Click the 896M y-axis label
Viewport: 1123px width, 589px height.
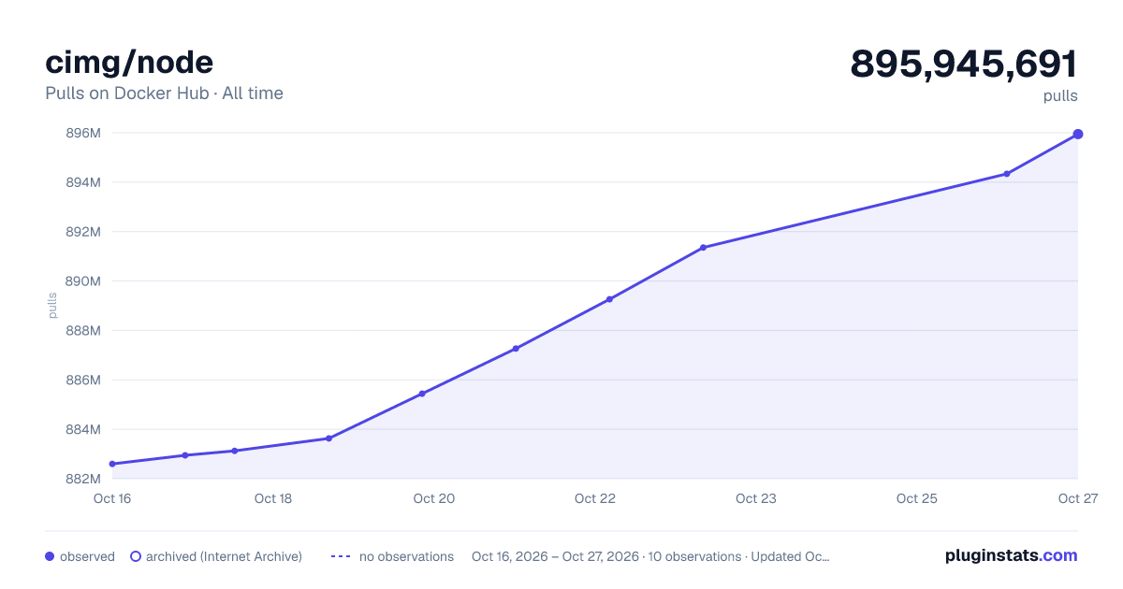pyautogui.click(x=83, y=133)
